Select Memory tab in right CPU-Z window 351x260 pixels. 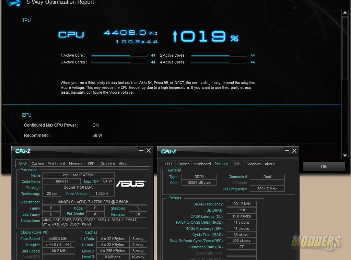click(x=221, y=164)
